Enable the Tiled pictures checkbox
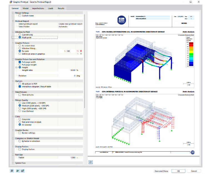The image size is (211, 174). pyautogui.click(x=20, y=95)
